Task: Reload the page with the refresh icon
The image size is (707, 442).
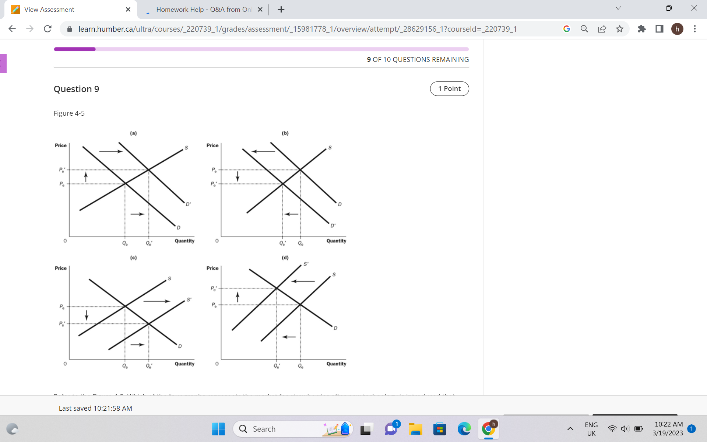Action: click(48, 29)
